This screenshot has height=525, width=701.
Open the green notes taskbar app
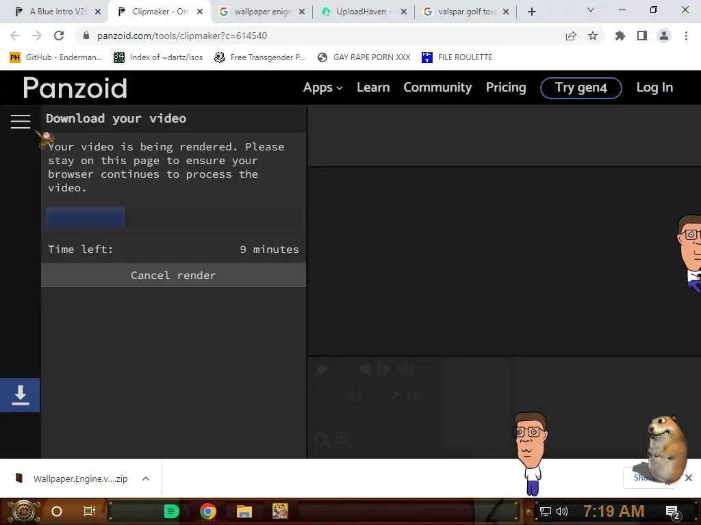[172, 511]
